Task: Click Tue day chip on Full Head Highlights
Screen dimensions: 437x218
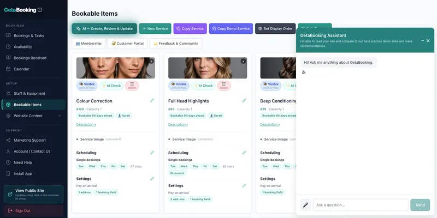Action: point(173,167)
